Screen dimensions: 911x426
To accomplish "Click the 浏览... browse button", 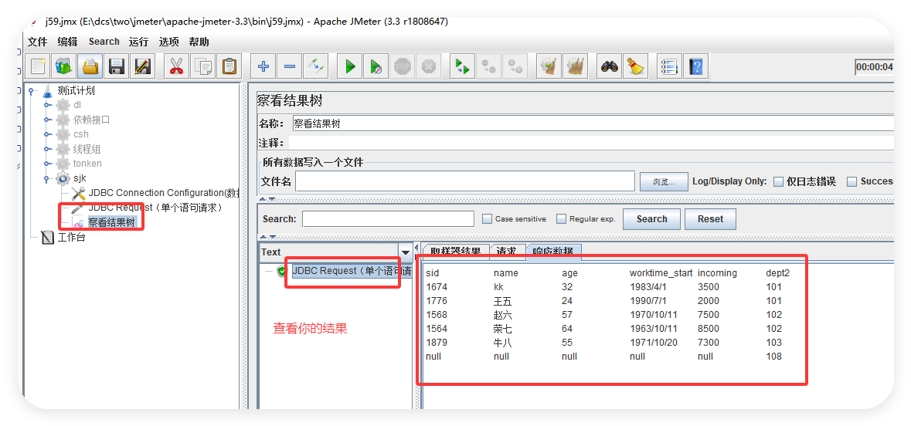I will tap(664, 181).
